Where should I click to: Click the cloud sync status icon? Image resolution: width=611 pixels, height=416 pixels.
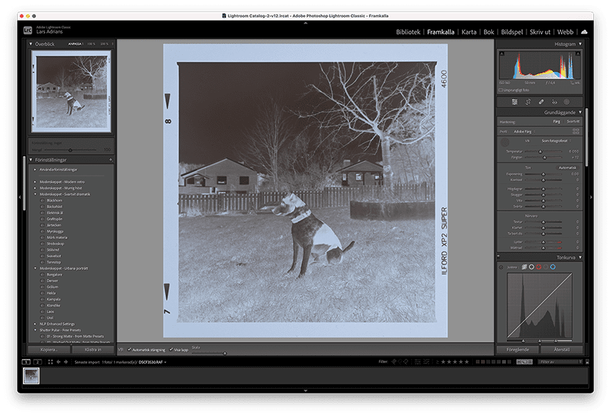point(584,32)
